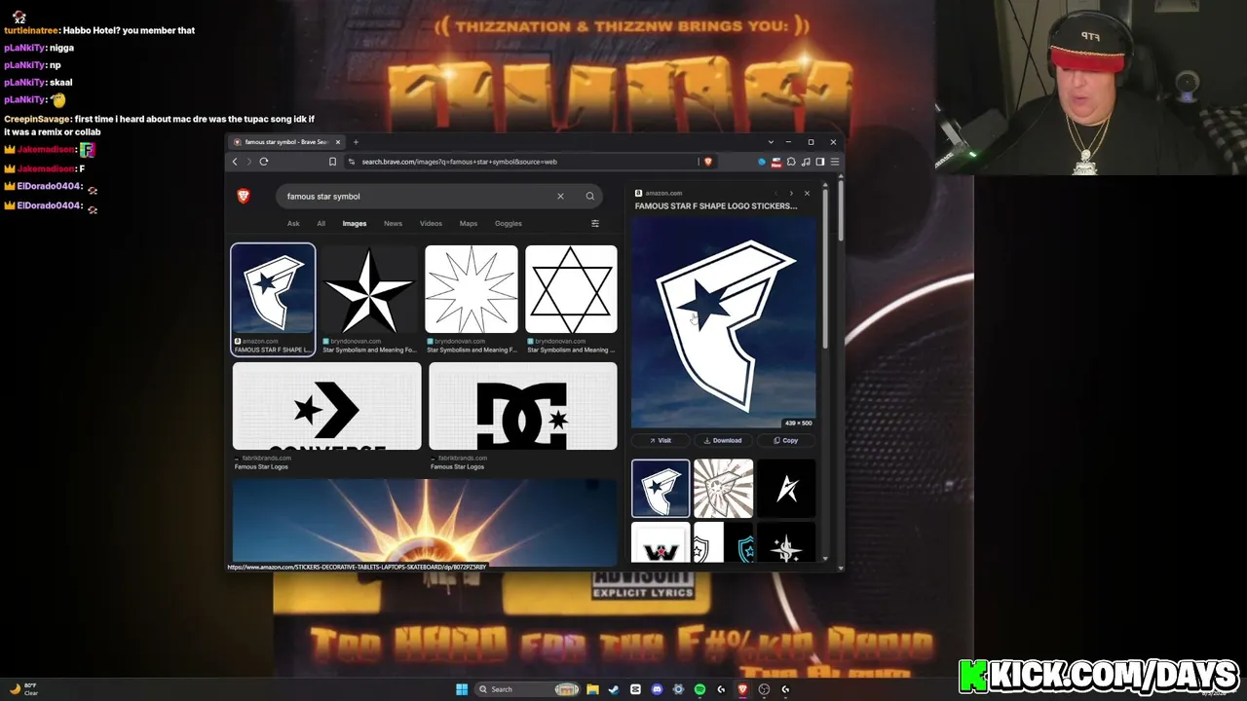Open the Extensions puzzle icon
The height and width of the screenshot is (701, 1247).
coord(791,162)
